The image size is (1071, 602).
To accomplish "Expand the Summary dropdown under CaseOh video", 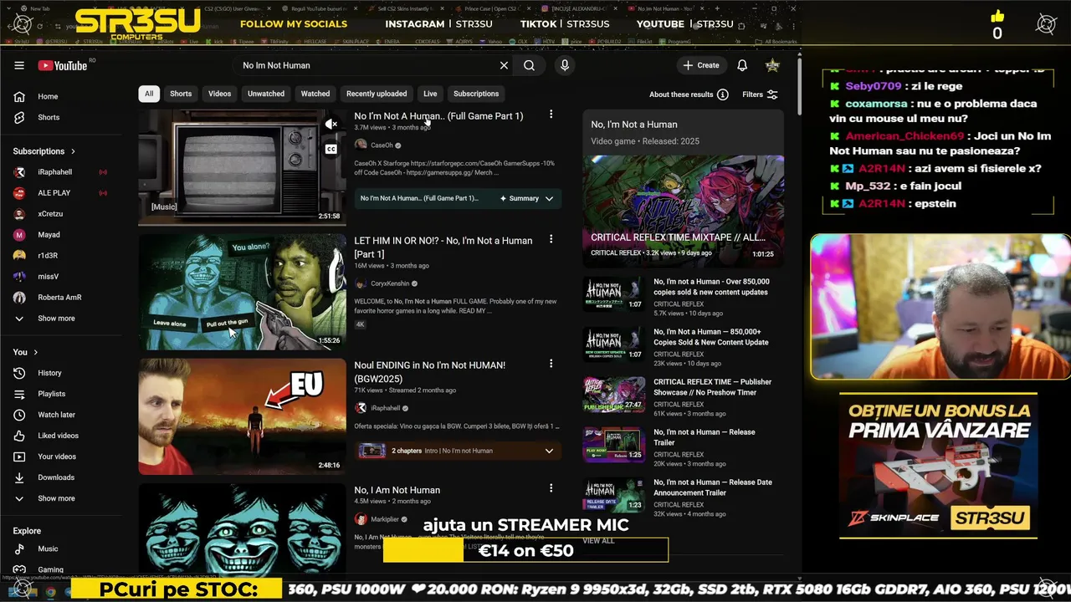I will (549, 198).
